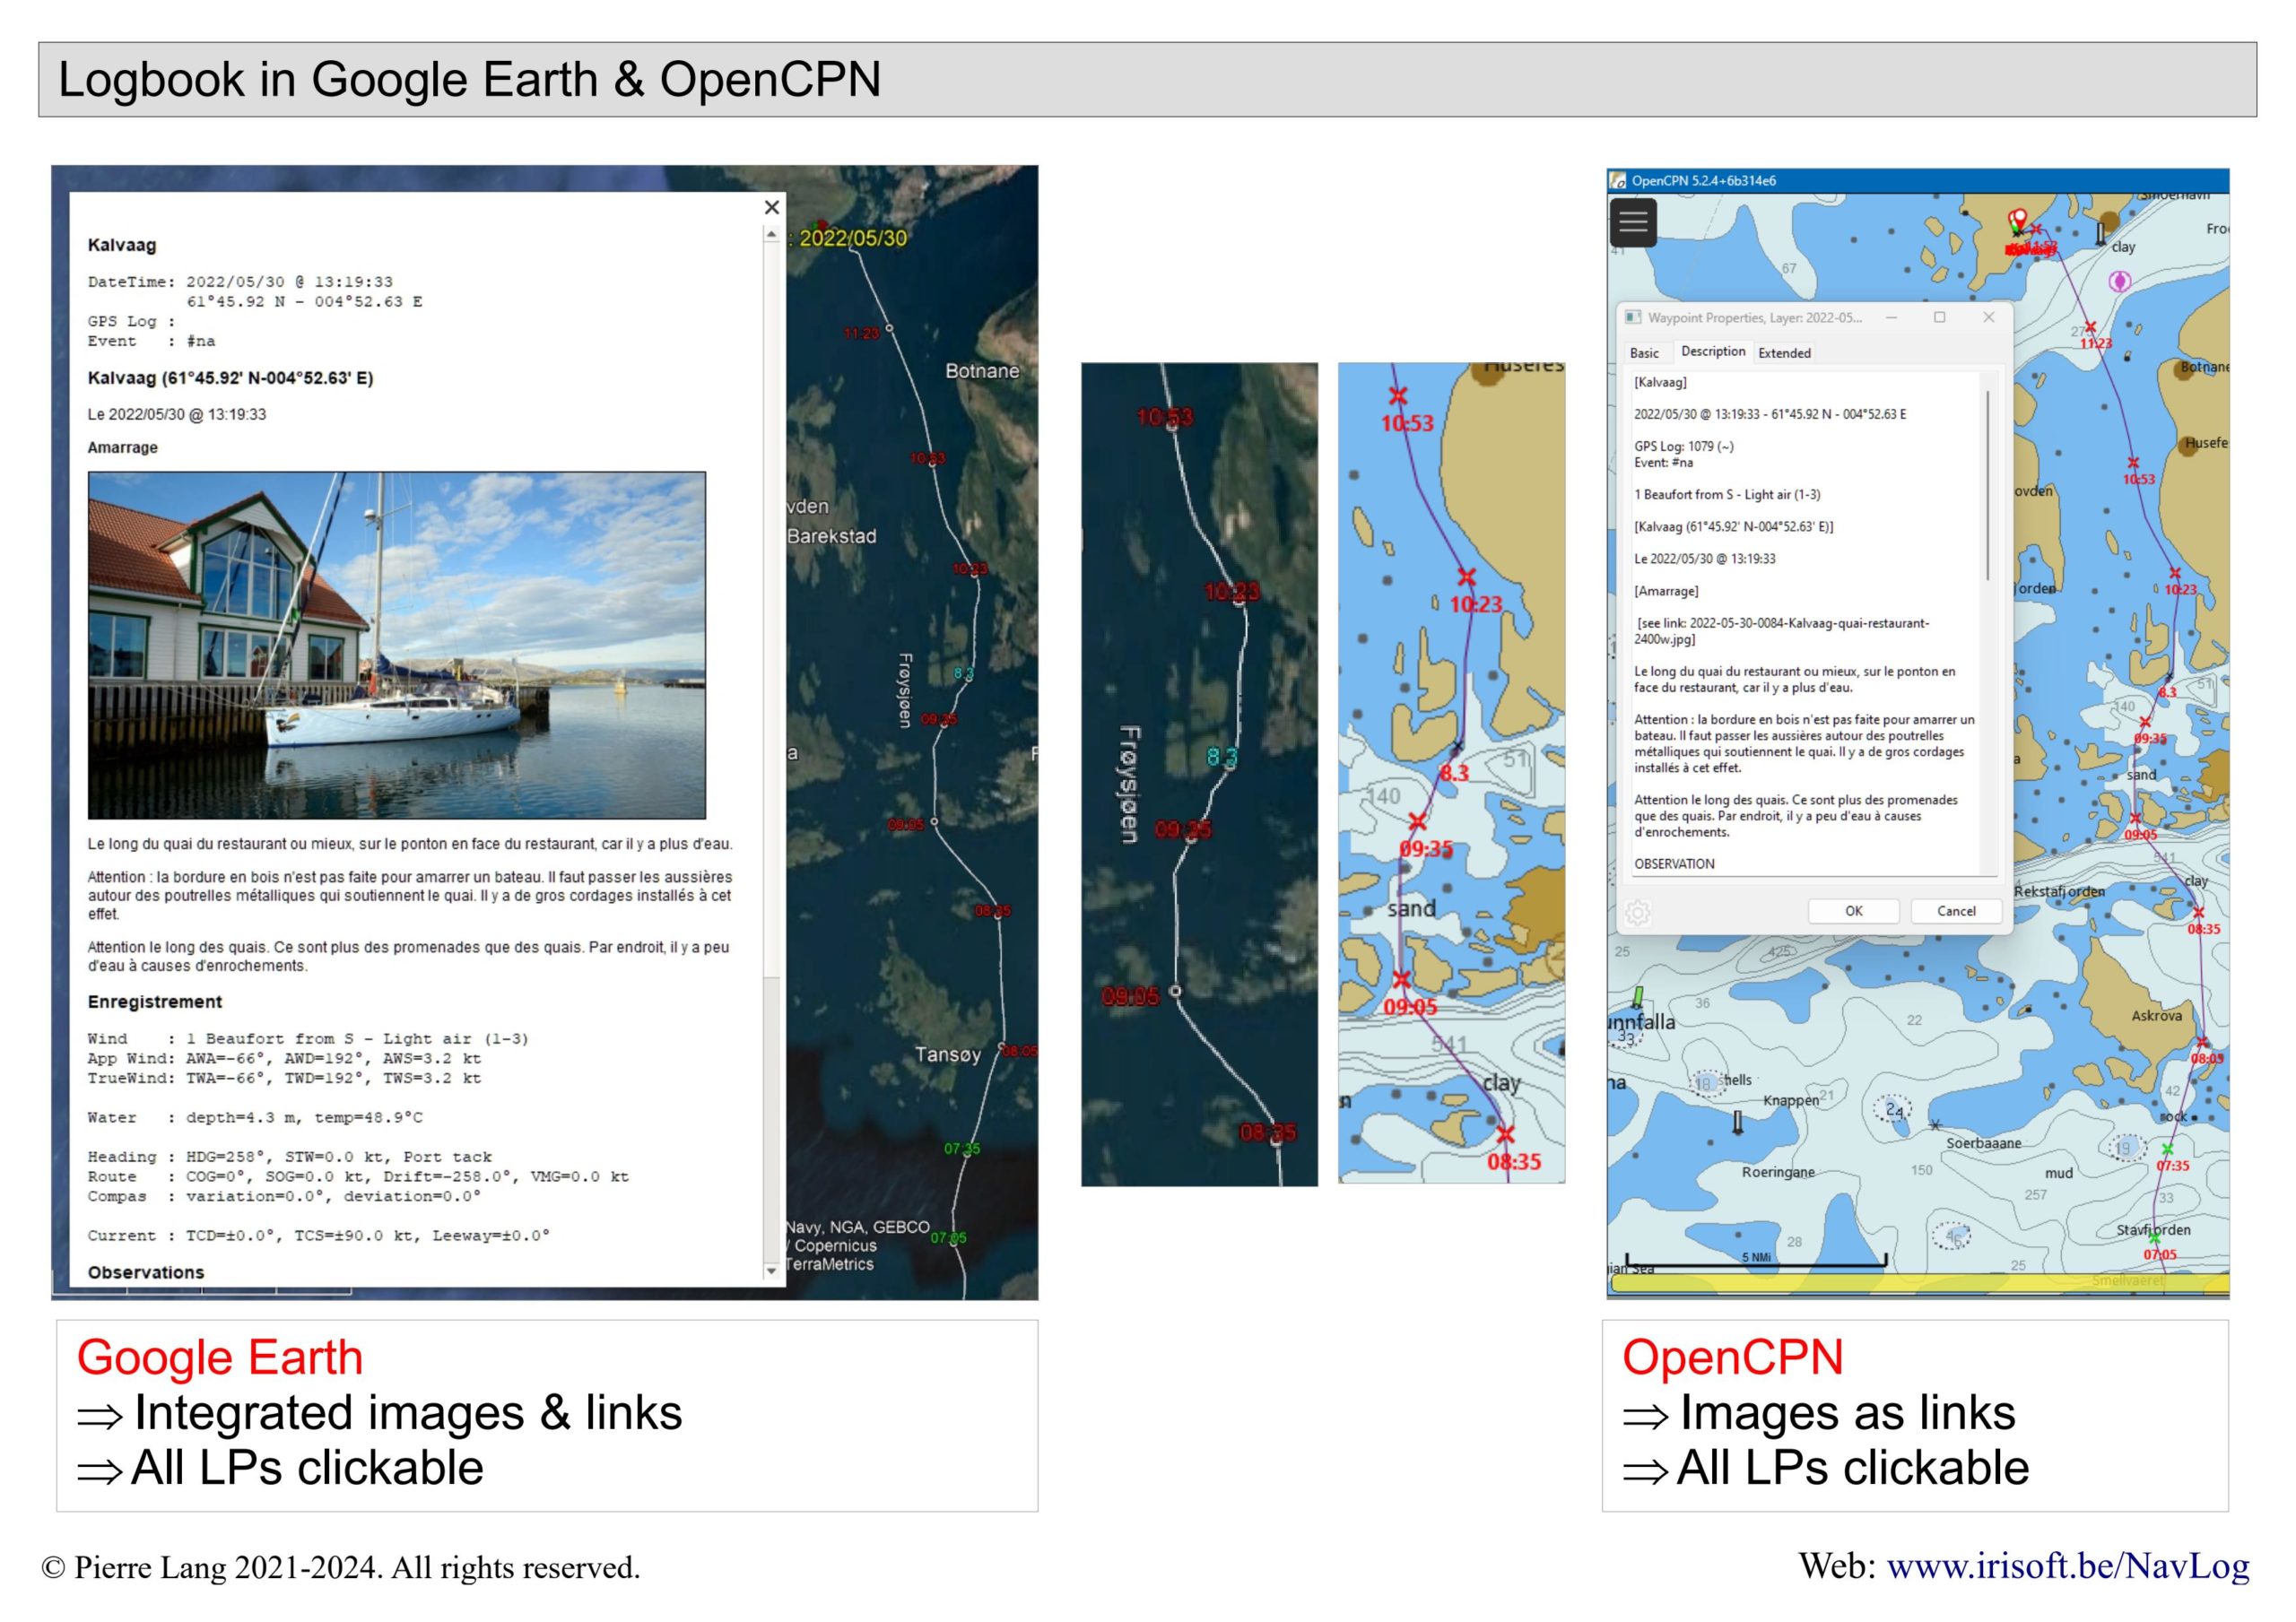Click the Tansøy label in Google Earth

coord(948,1055)
